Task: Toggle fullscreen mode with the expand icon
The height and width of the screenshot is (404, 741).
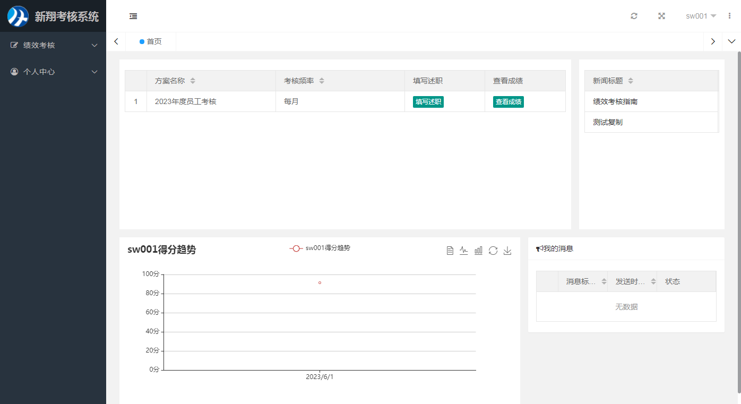Action: coord(661,16)
